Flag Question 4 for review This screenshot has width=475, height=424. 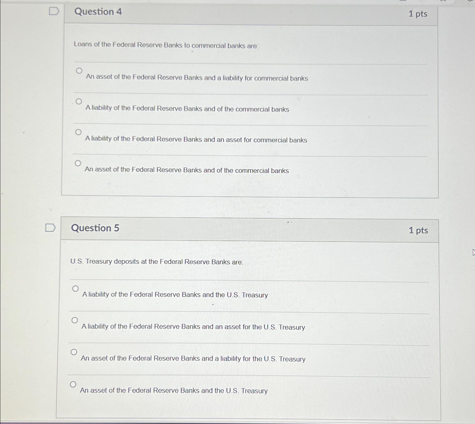[x=54, y=11]
